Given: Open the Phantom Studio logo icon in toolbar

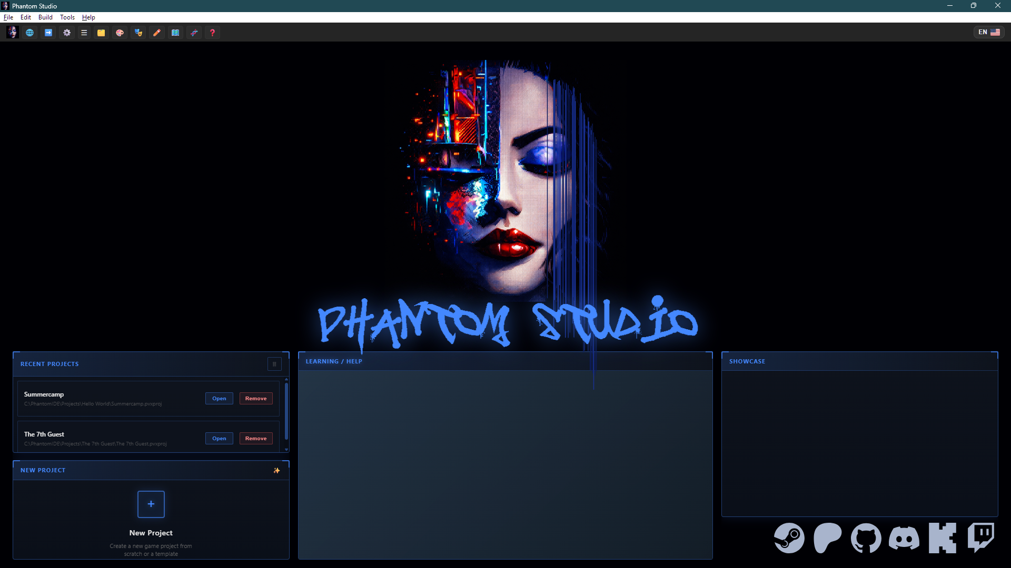Looking at the screenshot, I should pos(12,32).
